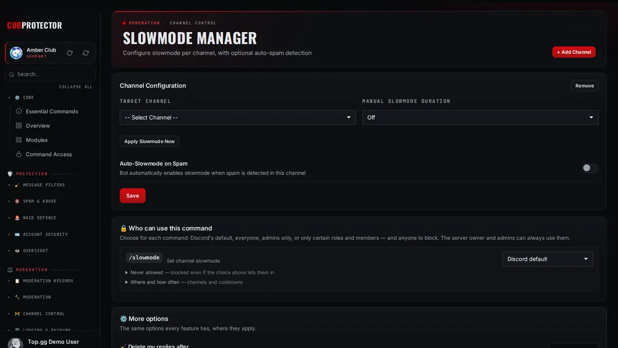618x348 pixels.
Task: Open the Select Channel dropdown
Action: [x=238, y=117]
